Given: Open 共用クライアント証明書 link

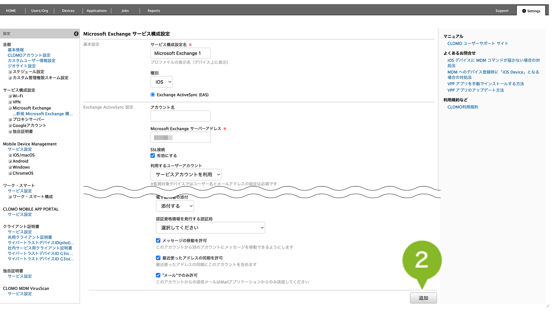Looking at the screenshot, I should (x=30, y=237).
